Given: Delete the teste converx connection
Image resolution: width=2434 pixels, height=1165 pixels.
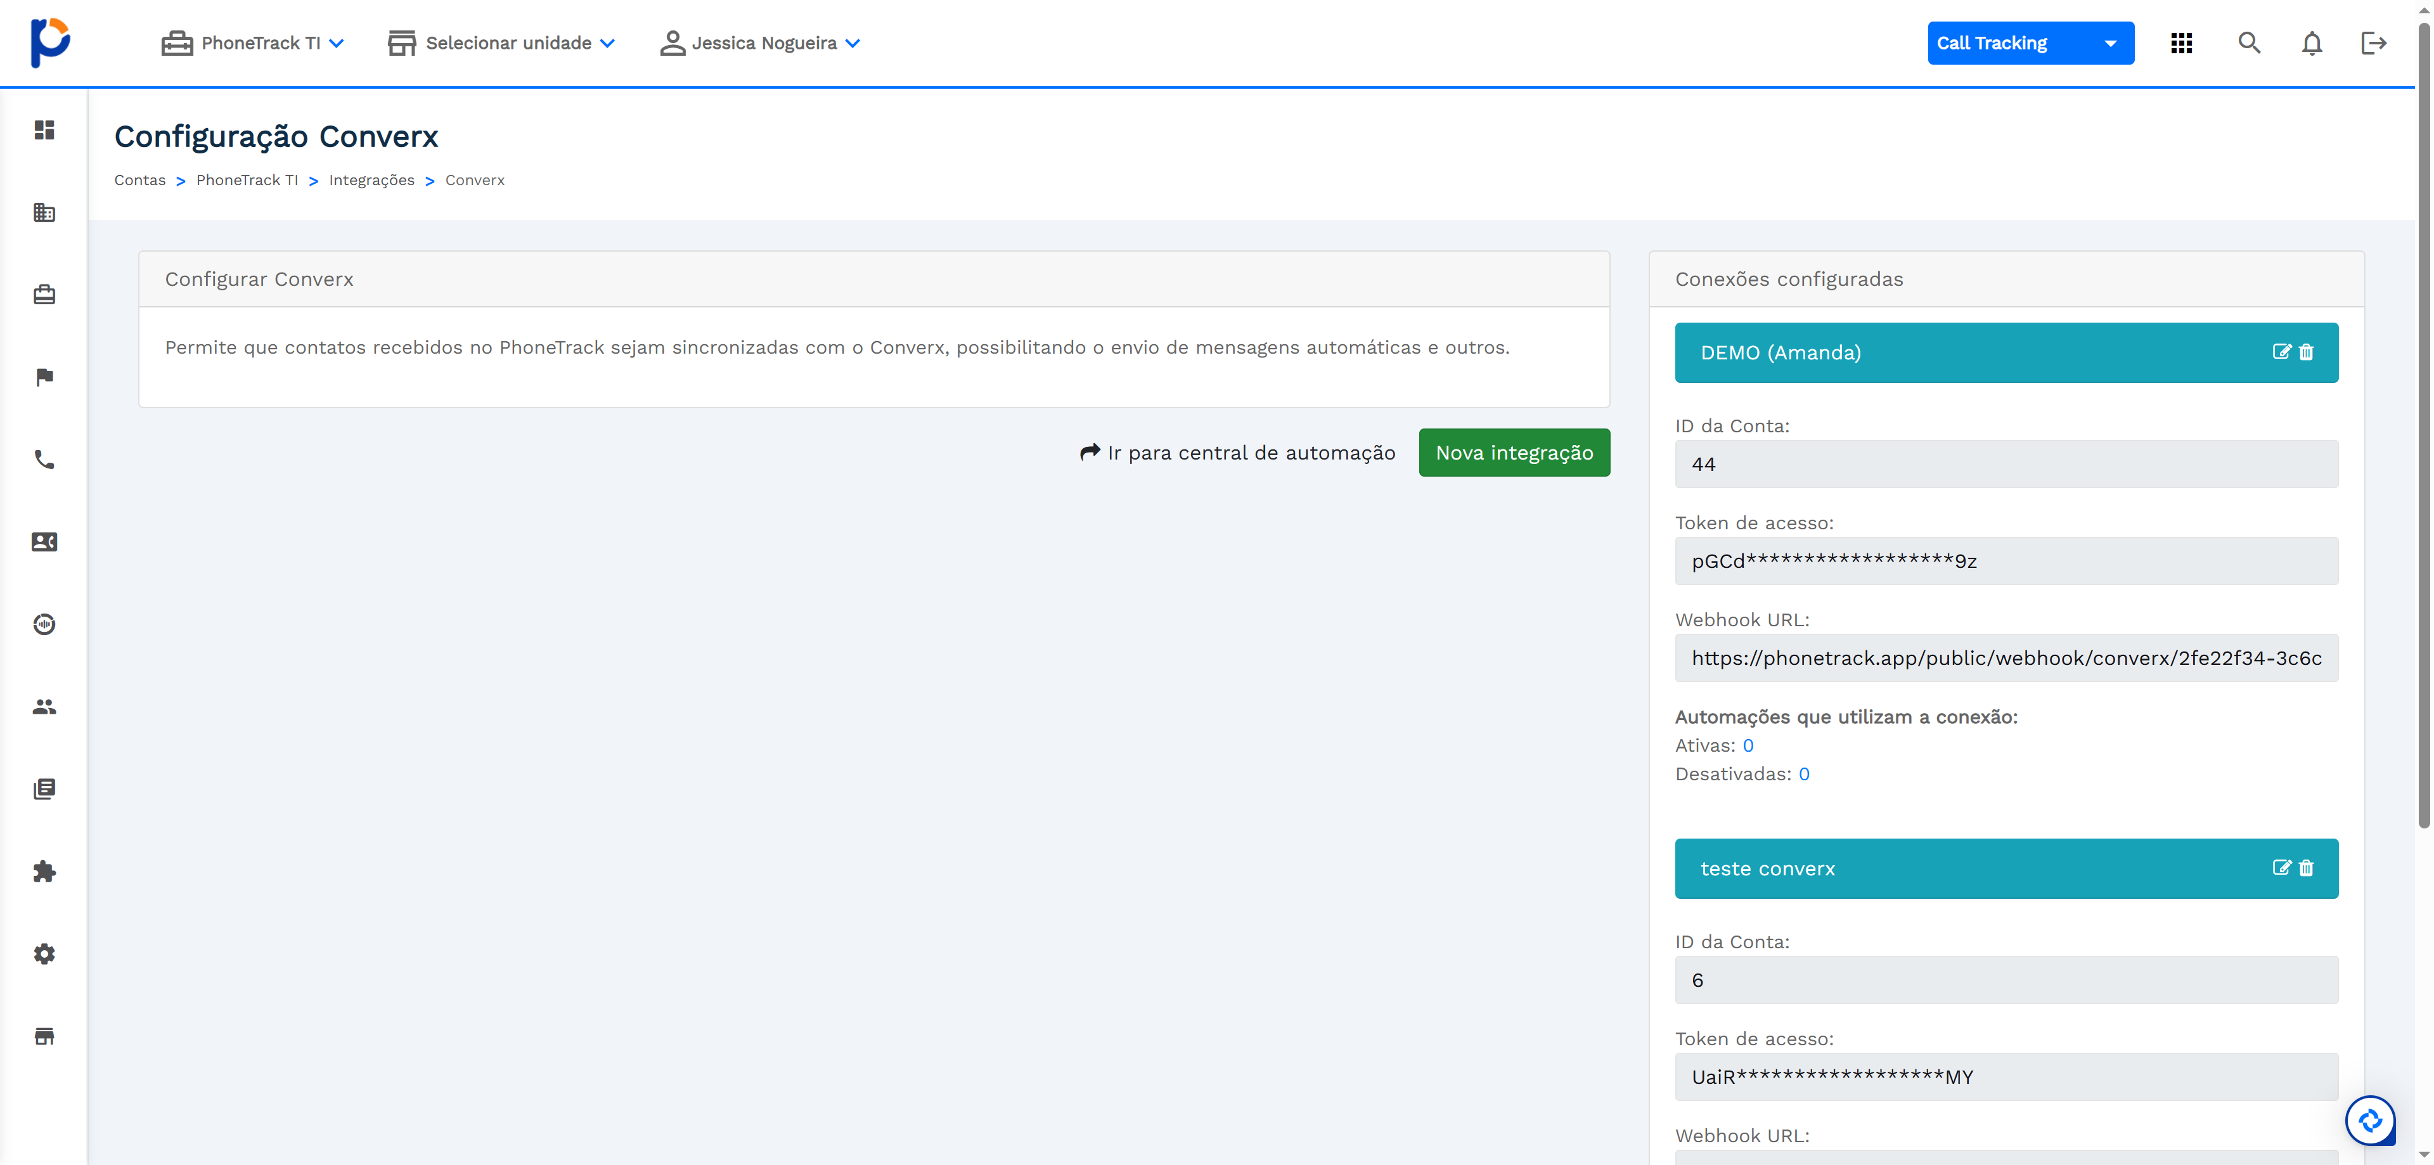Looking at the screenshot, I should coord(2307,867).
